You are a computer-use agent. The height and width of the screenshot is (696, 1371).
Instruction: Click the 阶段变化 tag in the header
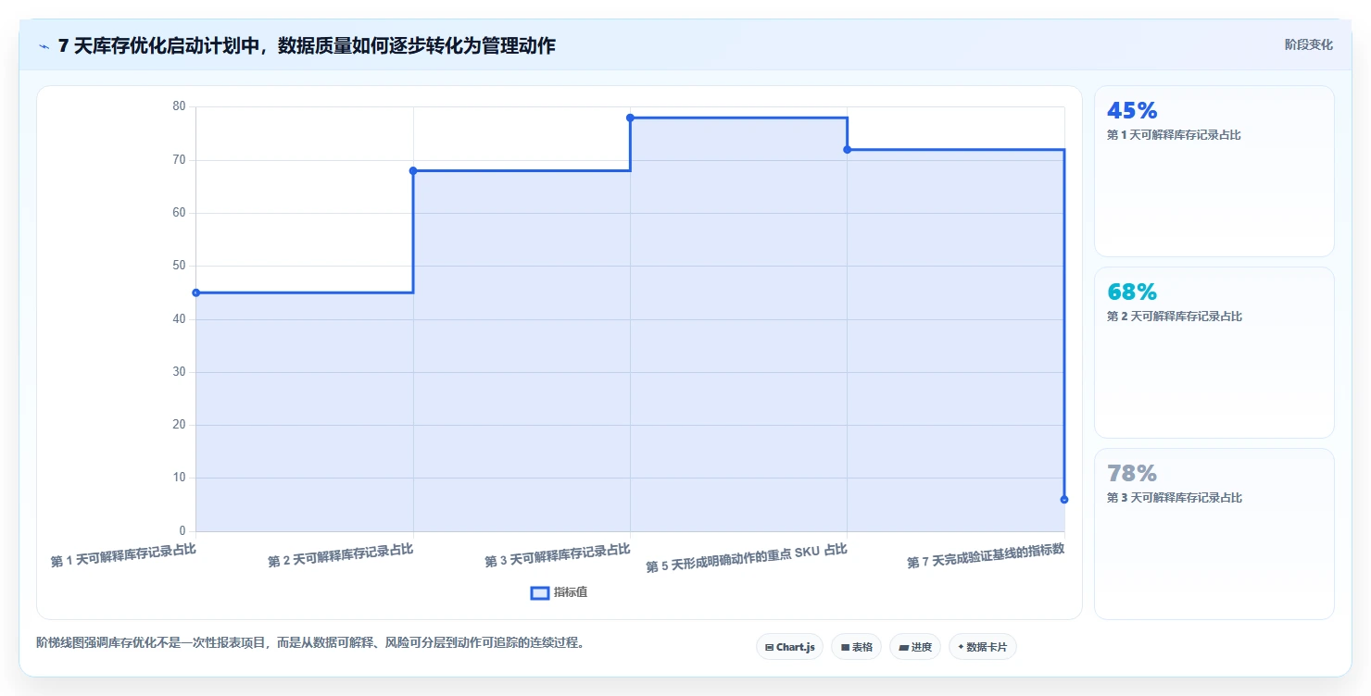[x=1308, y=44]
